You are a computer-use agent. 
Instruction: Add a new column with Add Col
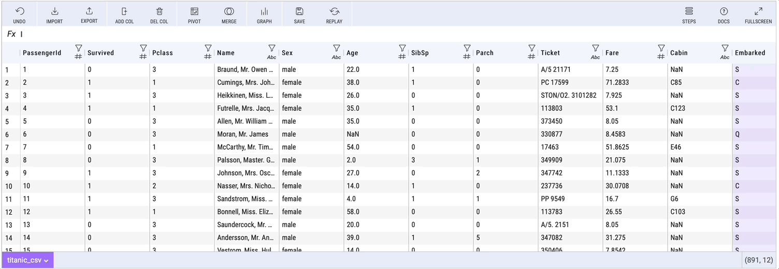tap(124, 11)
